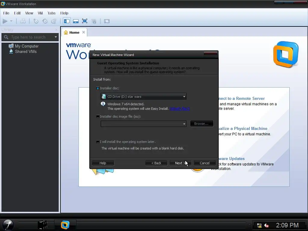Toggle the Show Library sidebar icon

point(67,21)
